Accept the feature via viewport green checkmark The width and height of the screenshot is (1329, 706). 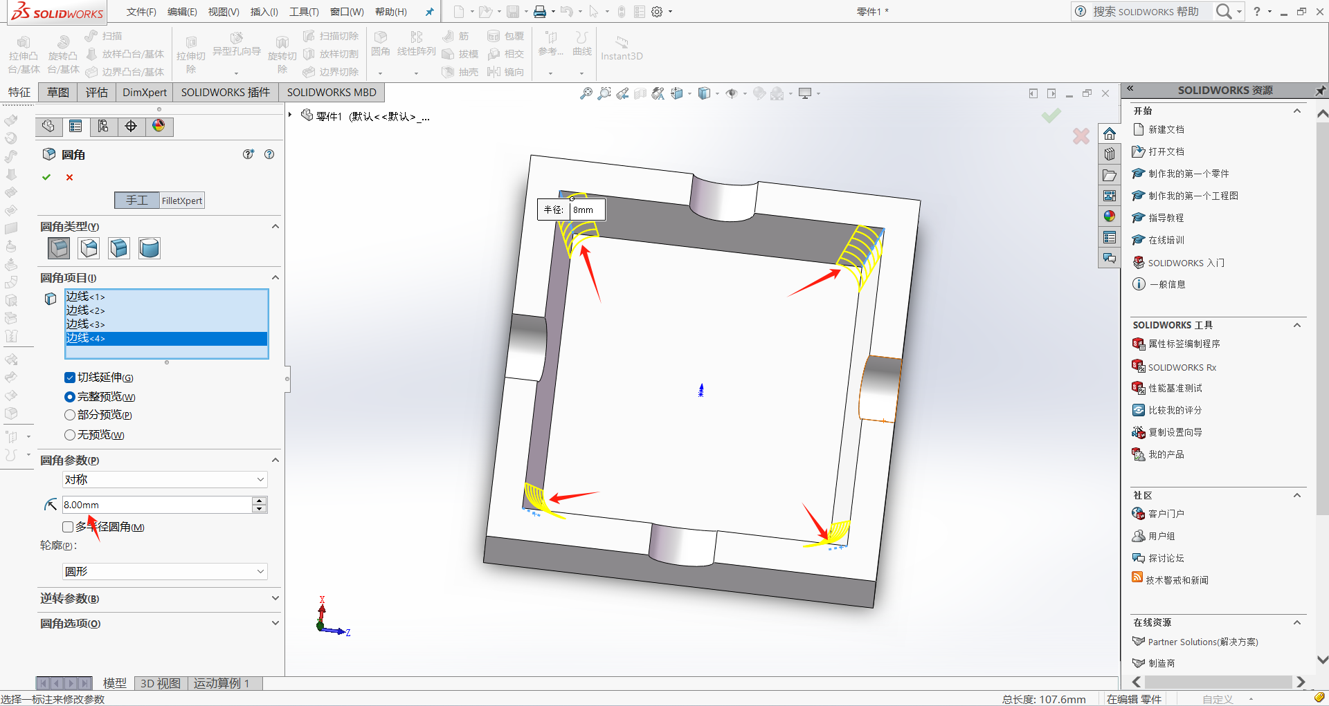click(1051, 115)
